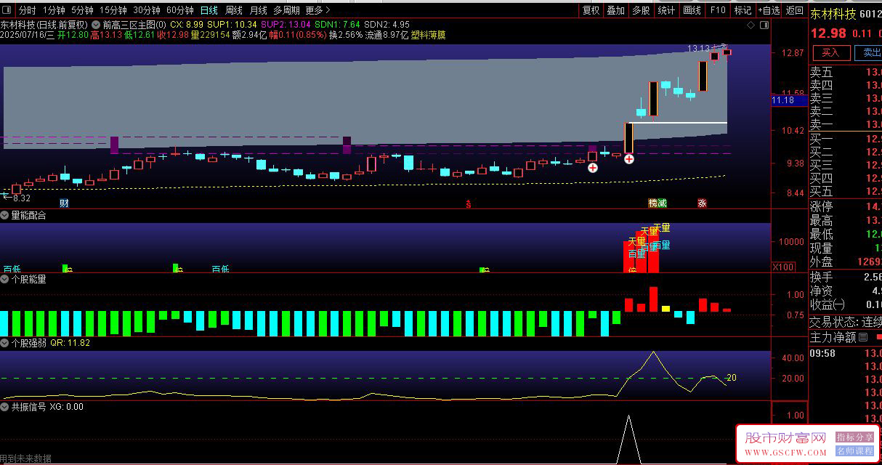Click the 卖出 sell button
This screenshot has width=882, height=465.
pos(867,52)
